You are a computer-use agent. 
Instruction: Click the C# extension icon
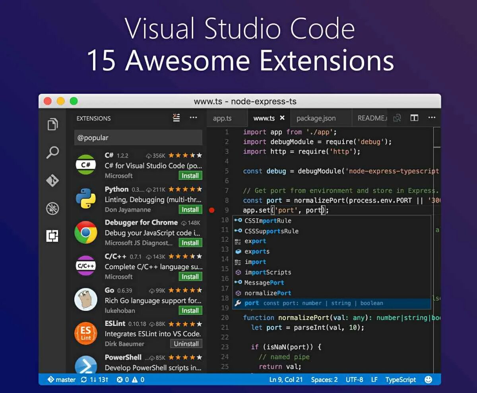86,164
